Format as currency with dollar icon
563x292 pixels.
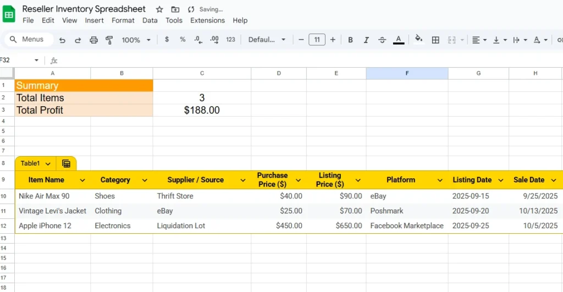[167, 40]
